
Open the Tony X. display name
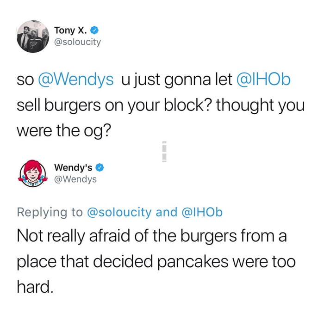[70, 31]
